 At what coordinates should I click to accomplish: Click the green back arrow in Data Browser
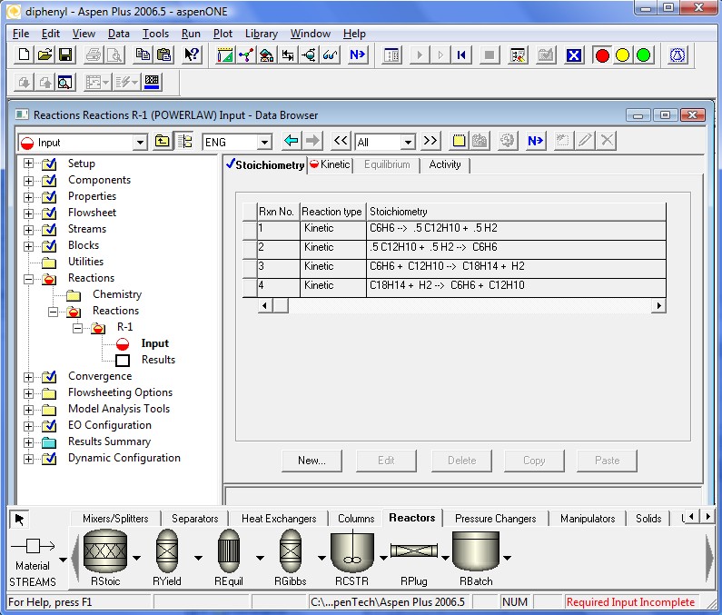tap(291, 142)
